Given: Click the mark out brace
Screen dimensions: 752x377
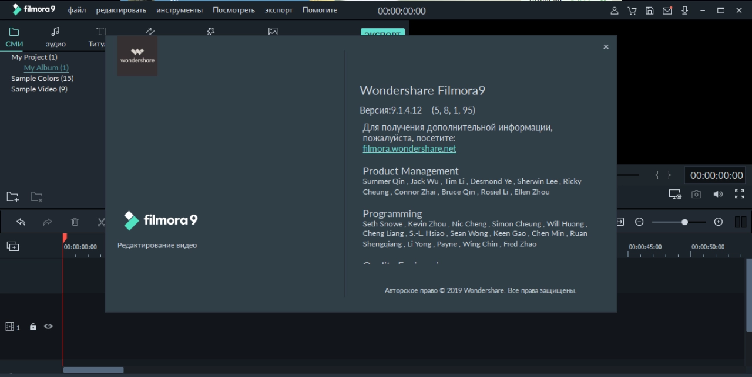Looking at the screenshot, I should point(669,175).
